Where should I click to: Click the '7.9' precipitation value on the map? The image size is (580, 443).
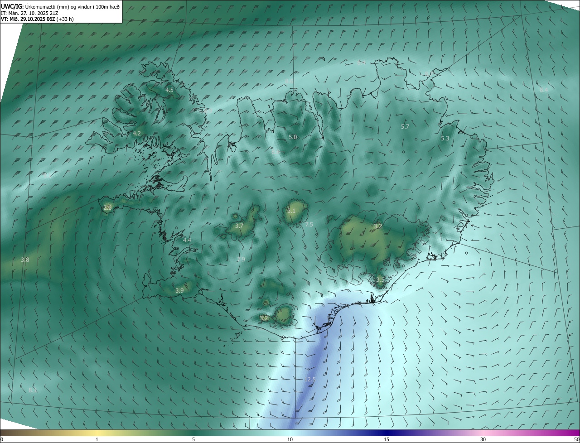tap(241, 260)
